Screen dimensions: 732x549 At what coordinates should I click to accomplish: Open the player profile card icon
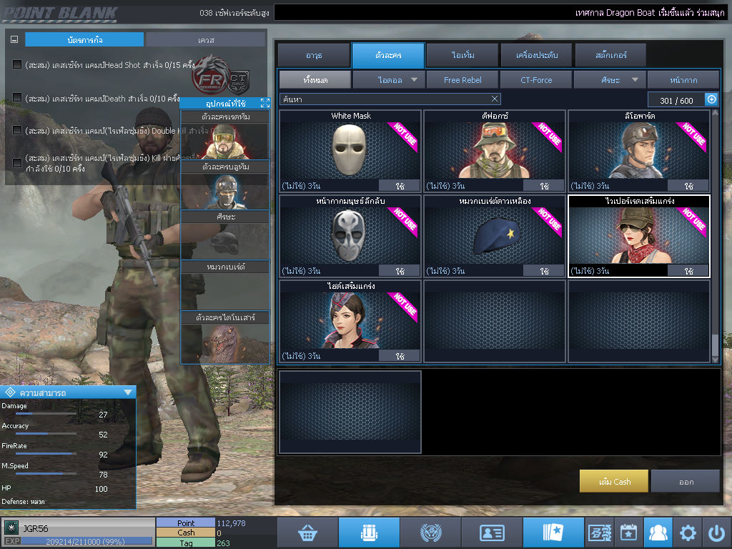point(492,533)
